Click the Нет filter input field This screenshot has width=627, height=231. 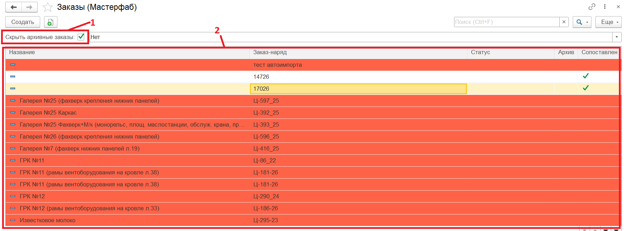tap(351, 37)
